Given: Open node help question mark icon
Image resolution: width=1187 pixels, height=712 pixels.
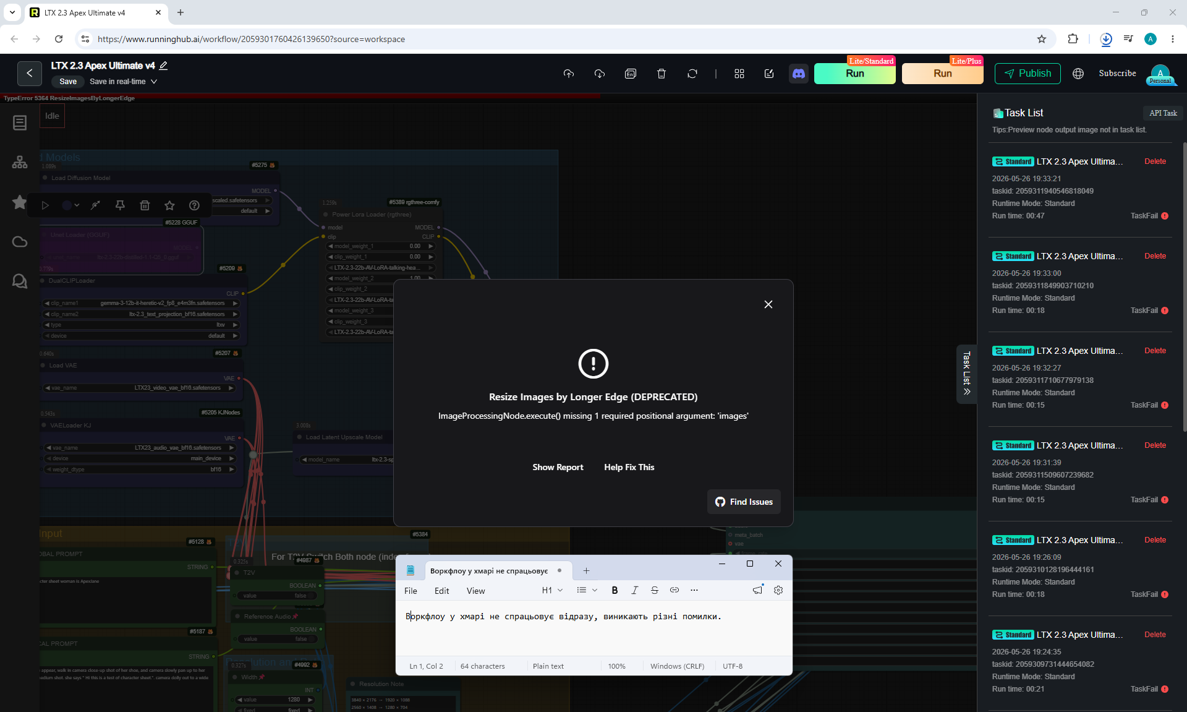Looking at the screenshot, I should point(194,205).
